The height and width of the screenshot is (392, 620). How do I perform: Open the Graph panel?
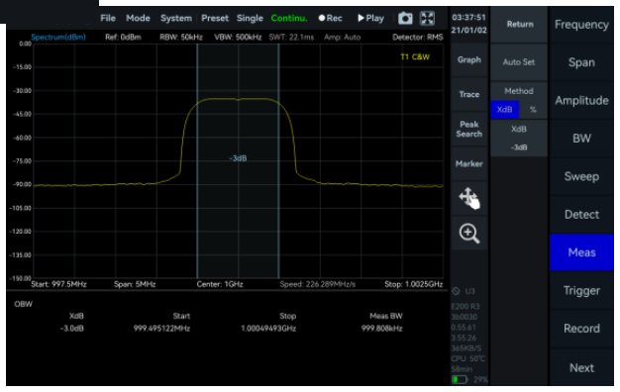tap(469, 60)
